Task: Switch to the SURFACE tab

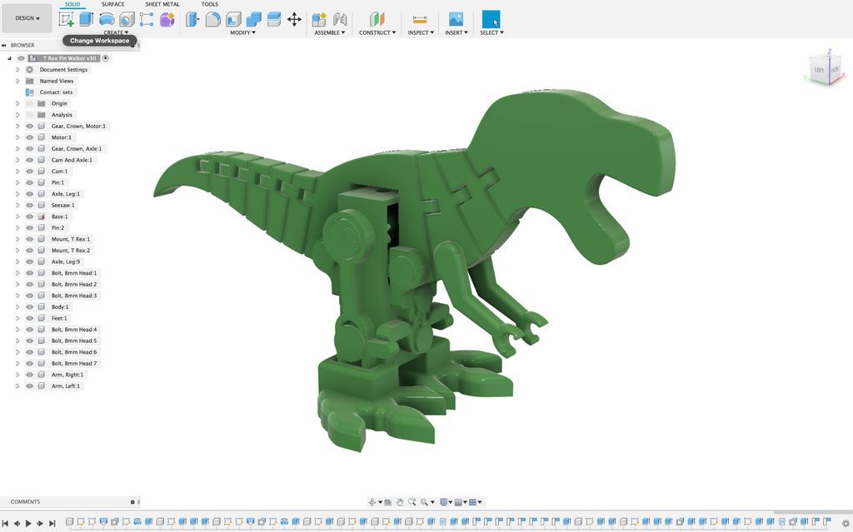Action: pos(113,4)
